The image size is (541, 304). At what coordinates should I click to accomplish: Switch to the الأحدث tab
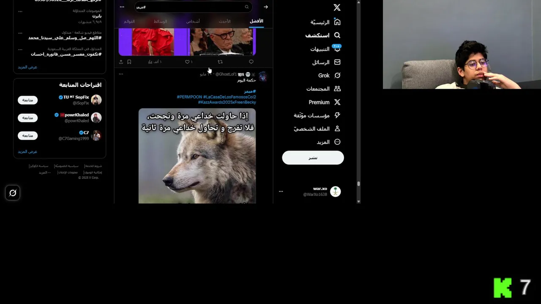coord(225,21)
